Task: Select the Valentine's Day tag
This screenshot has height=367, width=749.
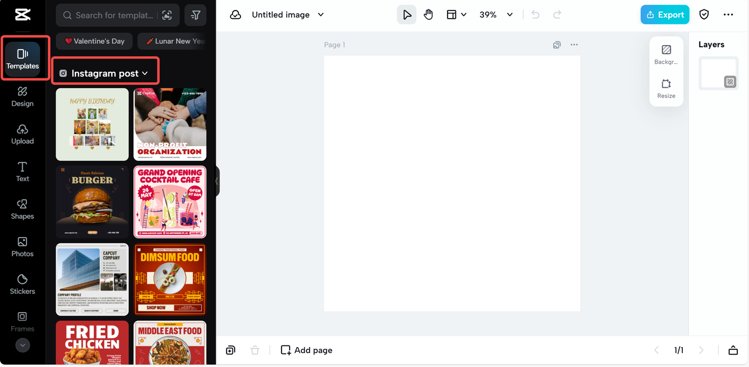Action: coord(94,41)
